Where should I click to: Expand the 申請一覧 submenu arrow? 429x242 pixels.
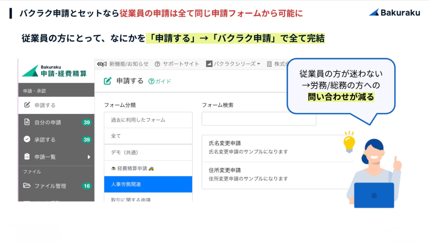click(x=89, y=157)
